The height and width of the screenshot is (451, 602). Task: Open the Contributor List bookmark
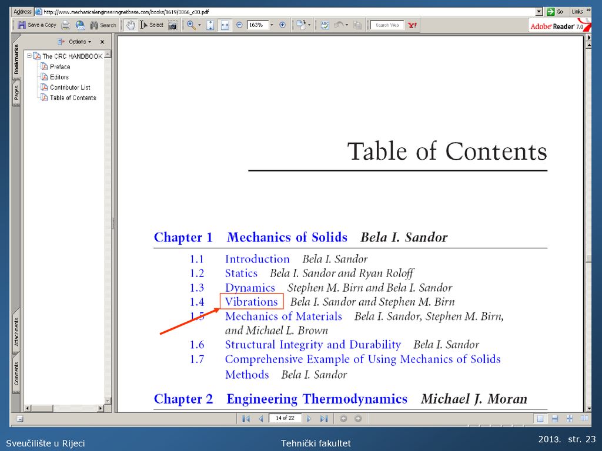(70, 87)
